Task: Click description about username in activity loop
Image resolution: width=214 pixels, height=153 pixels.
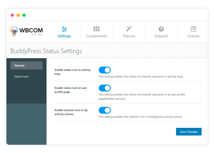Action: click(141, 76)
